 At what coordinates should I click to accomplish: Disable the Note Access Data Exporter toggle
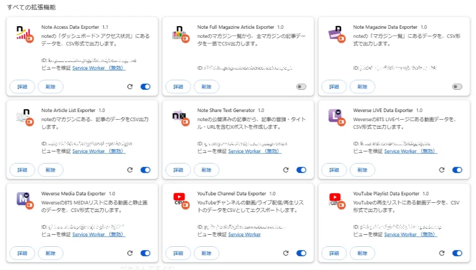pyautogui.click(x=145, y=87)
